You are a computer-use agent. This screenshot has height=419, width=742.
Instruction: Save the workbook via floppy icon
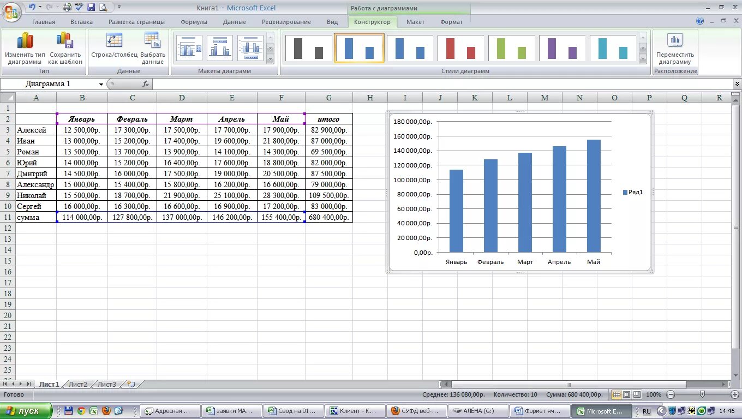[91, 7]
